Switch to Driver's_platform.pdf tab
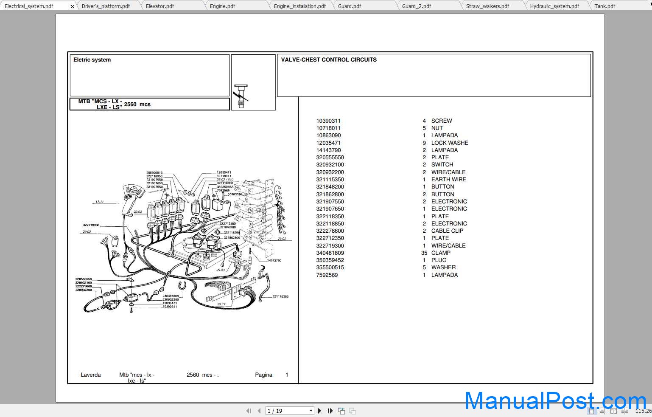 coord(106,6)
